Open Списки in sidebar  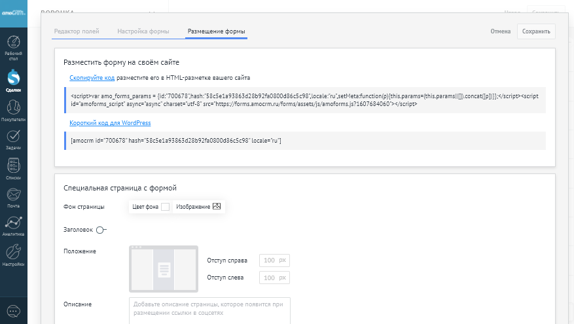tap(14, 169)
